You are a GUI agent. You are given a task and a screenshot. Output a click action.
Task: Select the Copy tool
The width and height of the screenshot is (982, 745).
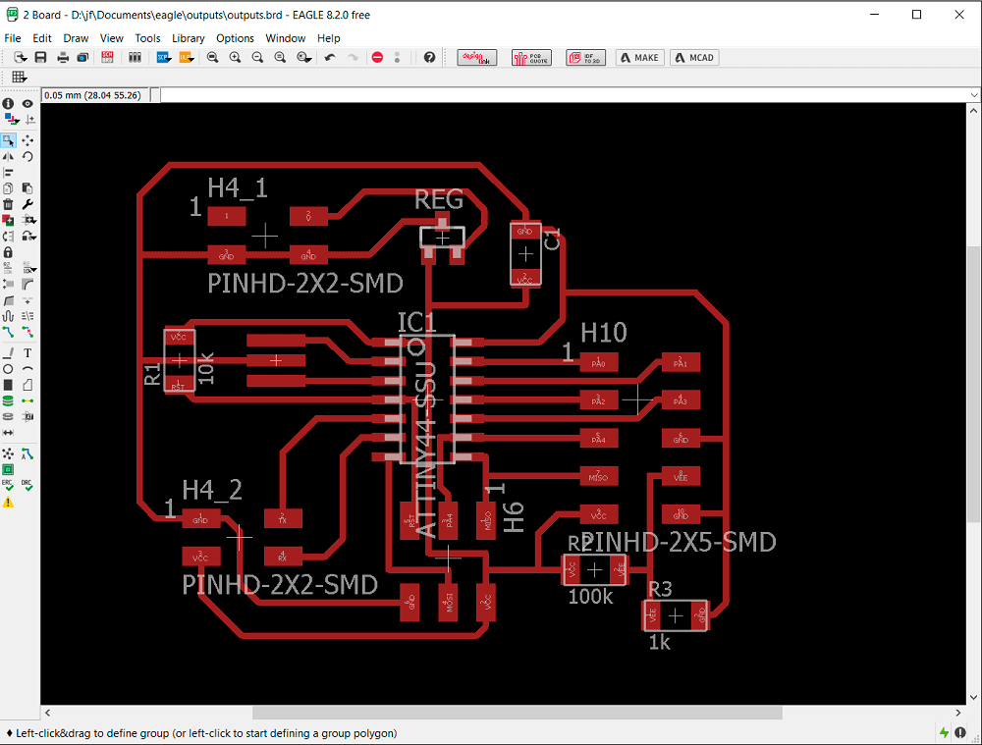[8, 188]
